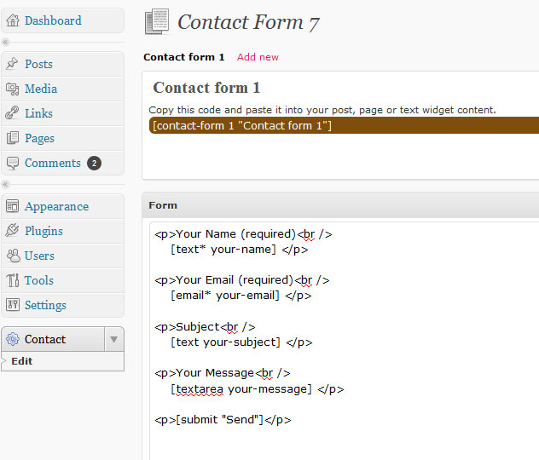
Task: Click the Links chain icon
Action: (x=12, y=113)
